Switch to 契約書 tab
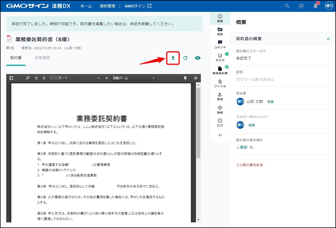336x228 pixels. (x=16, y=58)
